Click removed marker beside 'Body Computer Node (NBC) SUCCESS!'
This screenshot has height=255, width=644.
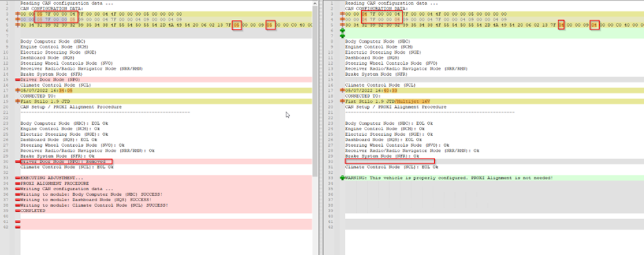pyautogui.click(x=18, y=194)
